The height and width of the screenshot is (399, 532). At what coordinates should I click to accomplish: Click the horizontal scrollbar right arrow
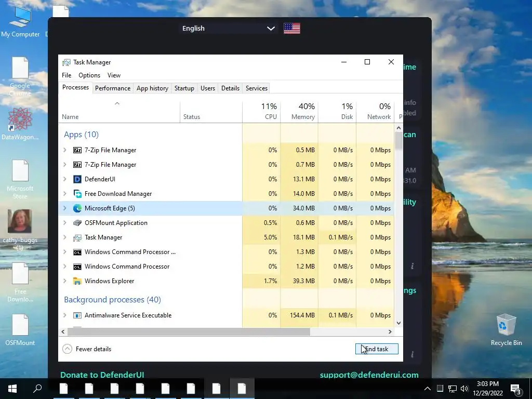point(390,332)
